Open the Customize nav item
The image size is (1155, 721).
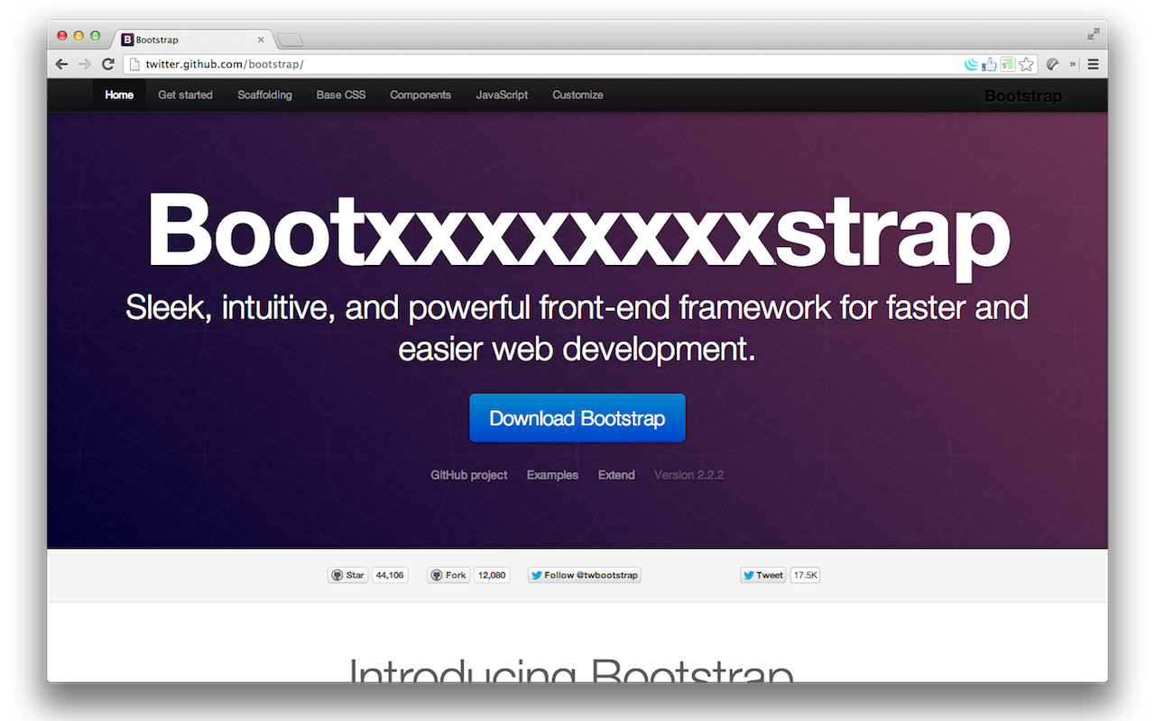pos(577,95)
